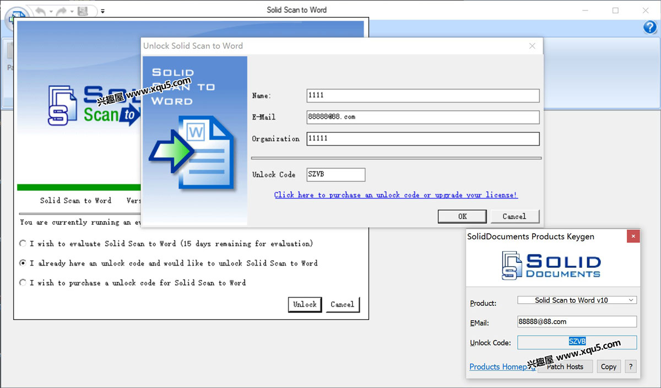The height and width of the screenshot is (388, 661).
Task: Click inside the Organization field
Action: (423, 138)
